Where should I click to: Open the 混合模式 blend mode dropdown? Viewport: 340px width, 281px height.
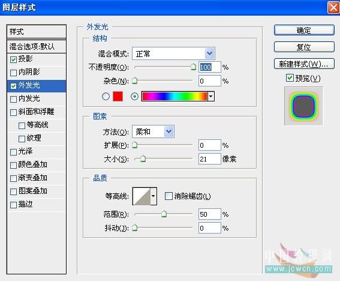click(173, 53)
